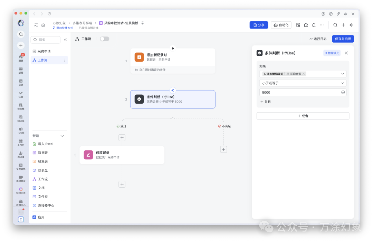The width and height of the screenshot is (373, 242).
Task: Open the extensions puzzle icon in toolbar
Action: (306, 25)
